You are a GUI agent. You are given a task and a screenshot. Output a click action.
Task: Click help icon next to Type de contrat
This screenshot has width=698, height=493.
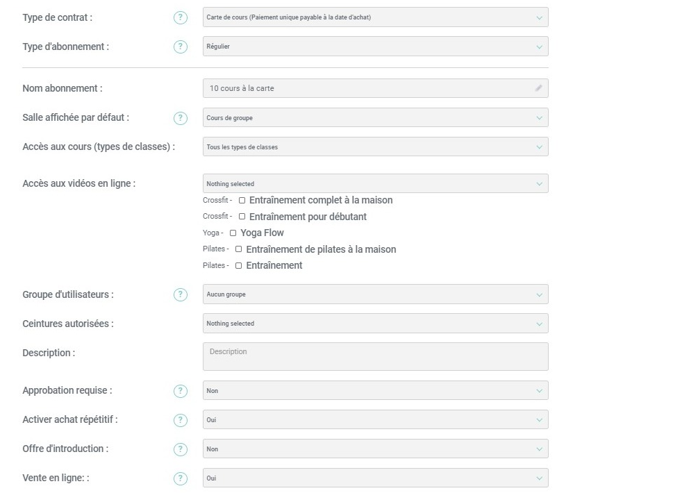pos(181,18)
